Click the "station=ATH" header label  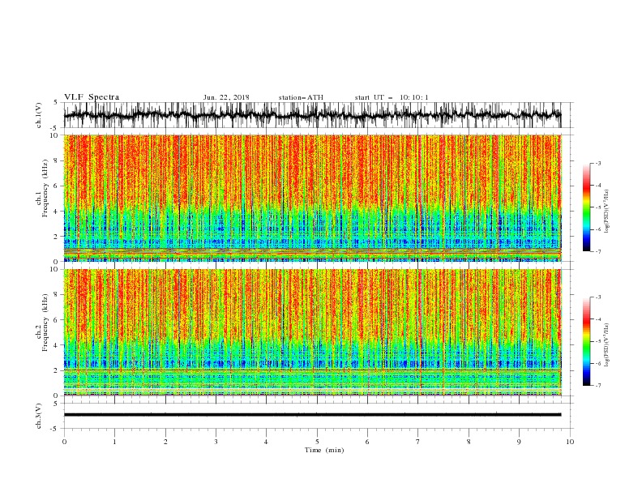301,97
